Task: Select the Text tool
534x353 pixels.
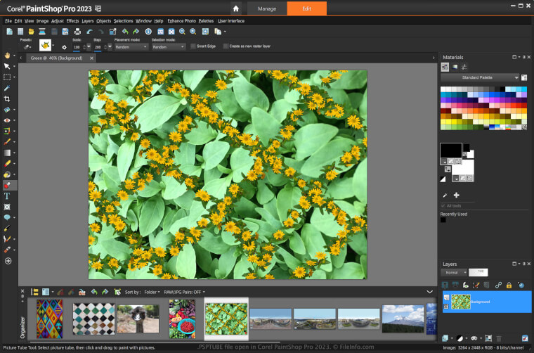Action: 8,196
